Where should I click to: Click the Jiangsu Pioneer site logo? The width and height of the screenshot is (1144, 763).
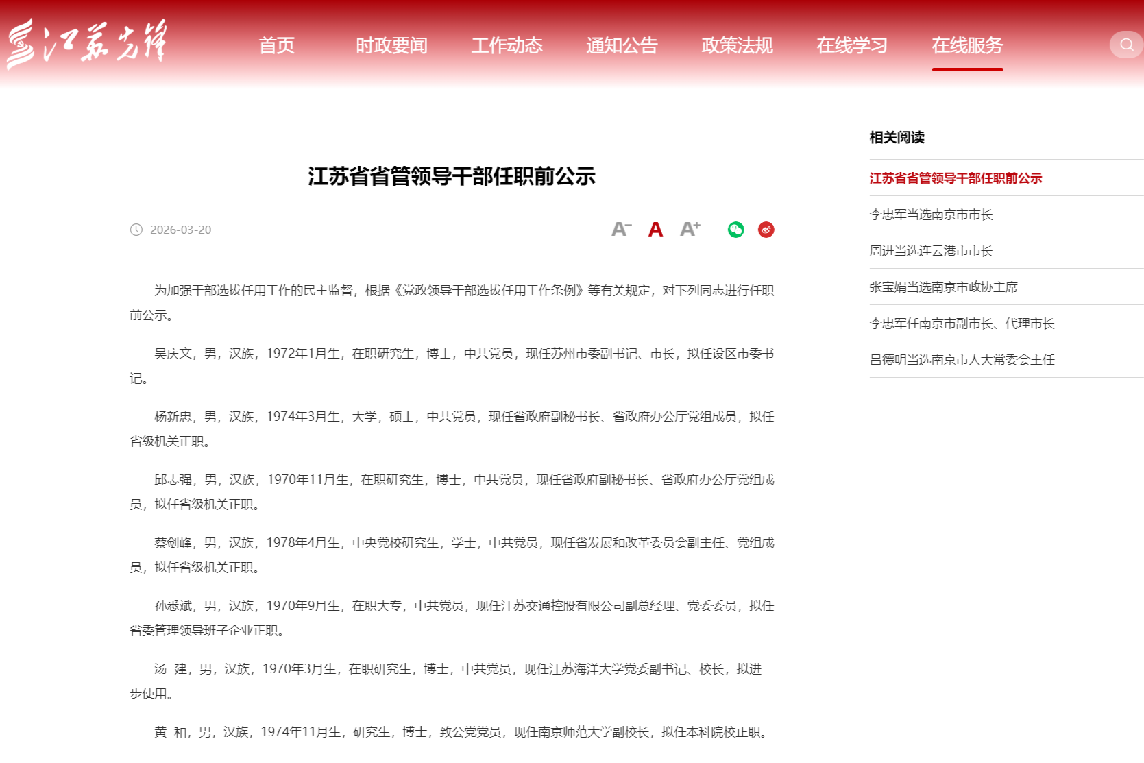(86, 44)
